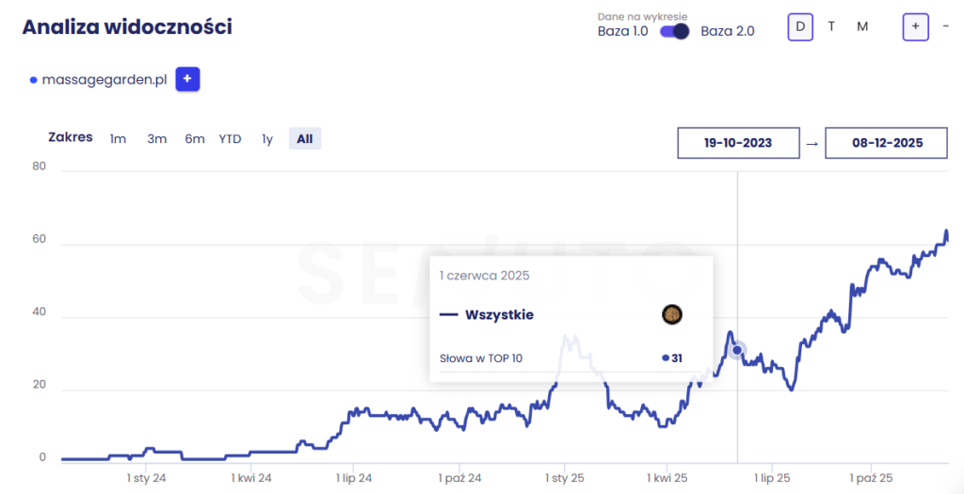Click the round brown icon in tooltip

671,314
